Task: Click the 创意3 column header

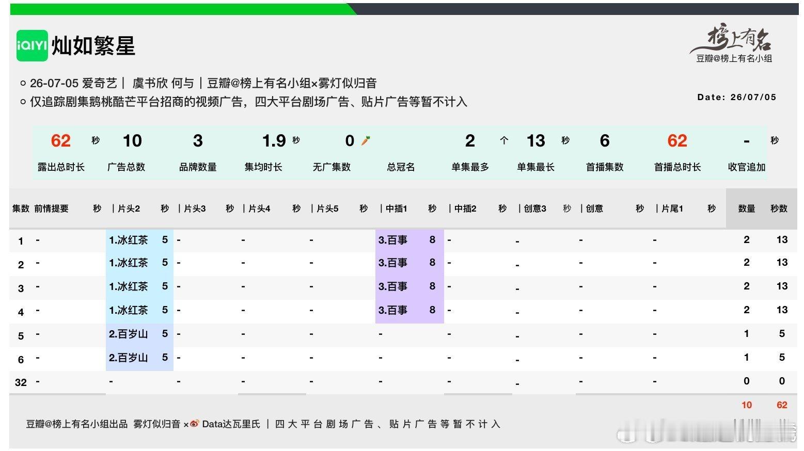Action: (x=535, y=208)
